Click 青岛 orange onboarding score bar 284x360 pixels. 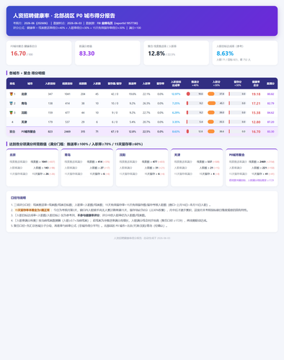212,103
